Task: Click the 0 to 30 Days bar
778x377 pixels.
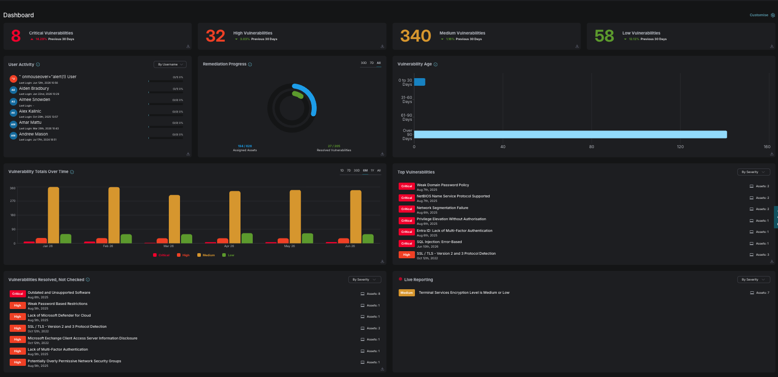Action: tap(420, 82)
